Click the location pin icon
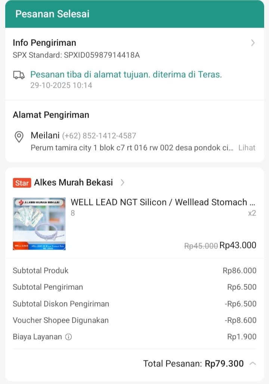269x384 pixels. 19,137
